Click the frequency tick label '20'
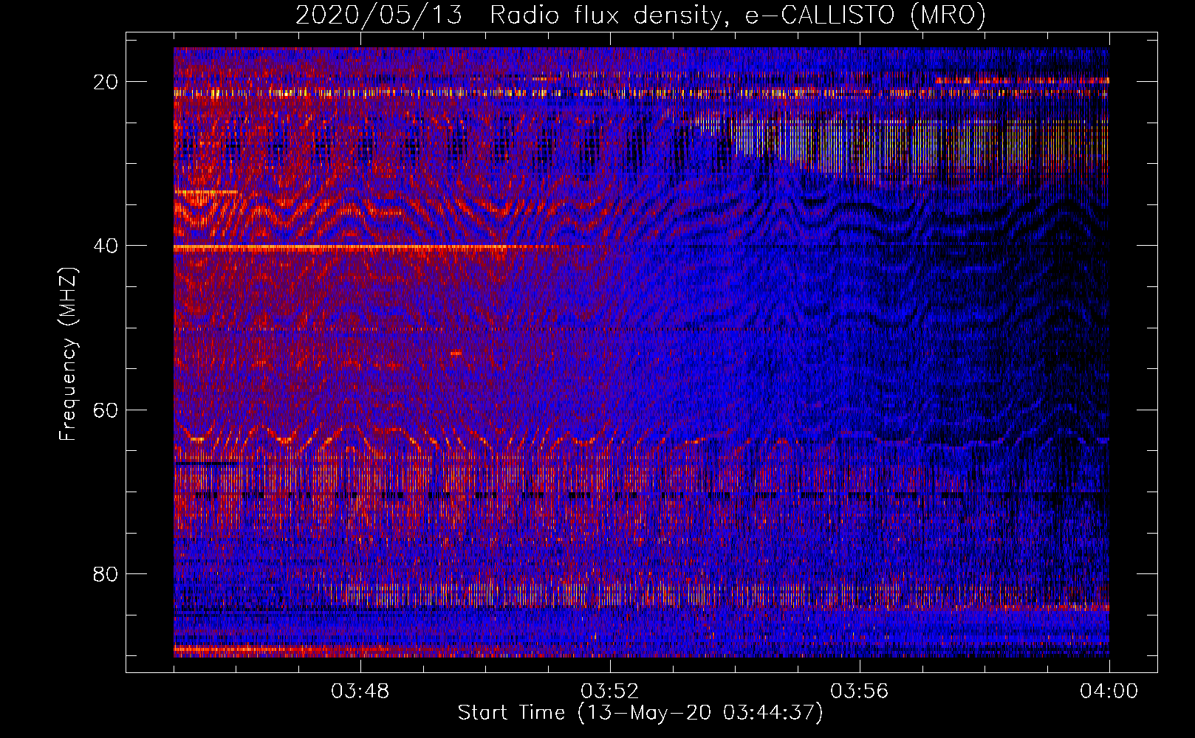 106,82
